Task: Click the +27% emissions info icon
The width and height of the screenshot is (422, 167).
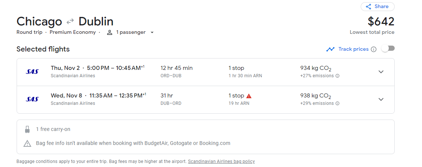Action: click(x=337, y=76)
